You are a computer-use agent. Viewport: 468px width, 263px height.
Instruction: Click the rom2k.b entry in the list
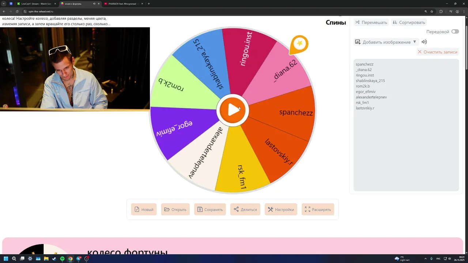(363, 86)
